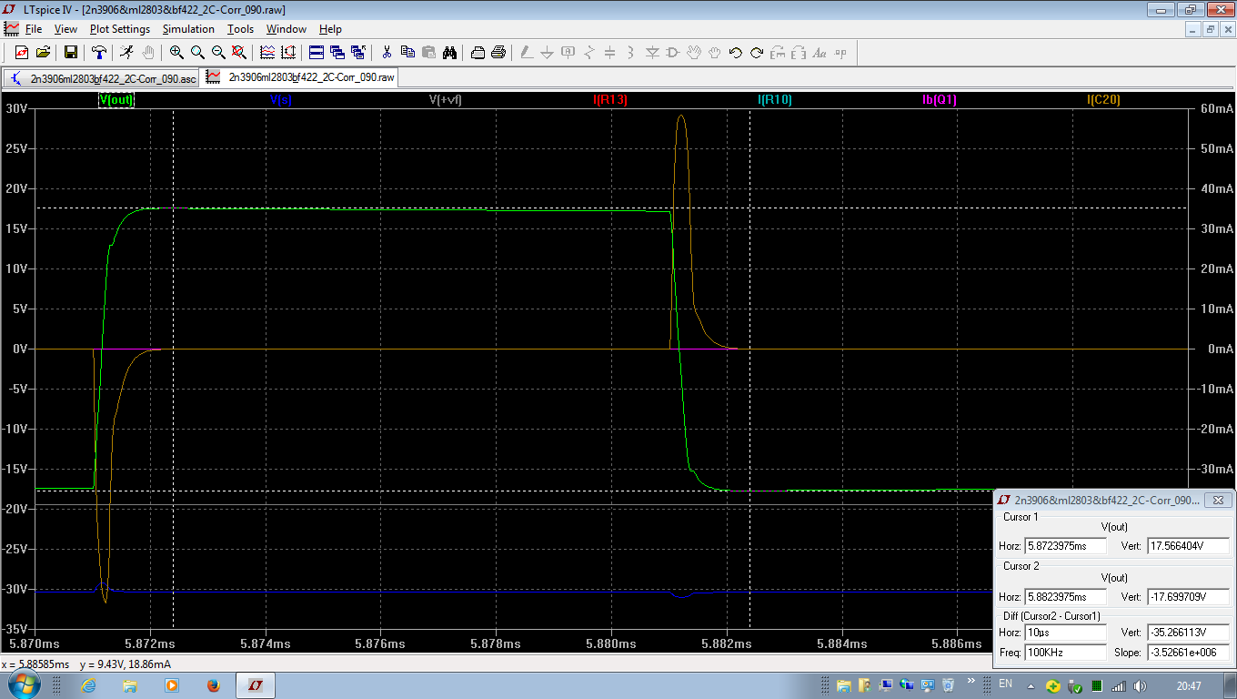Screen dimensions: 1237x699
Task: Cascade windows via toolbar icon
Action: point(337,53)
